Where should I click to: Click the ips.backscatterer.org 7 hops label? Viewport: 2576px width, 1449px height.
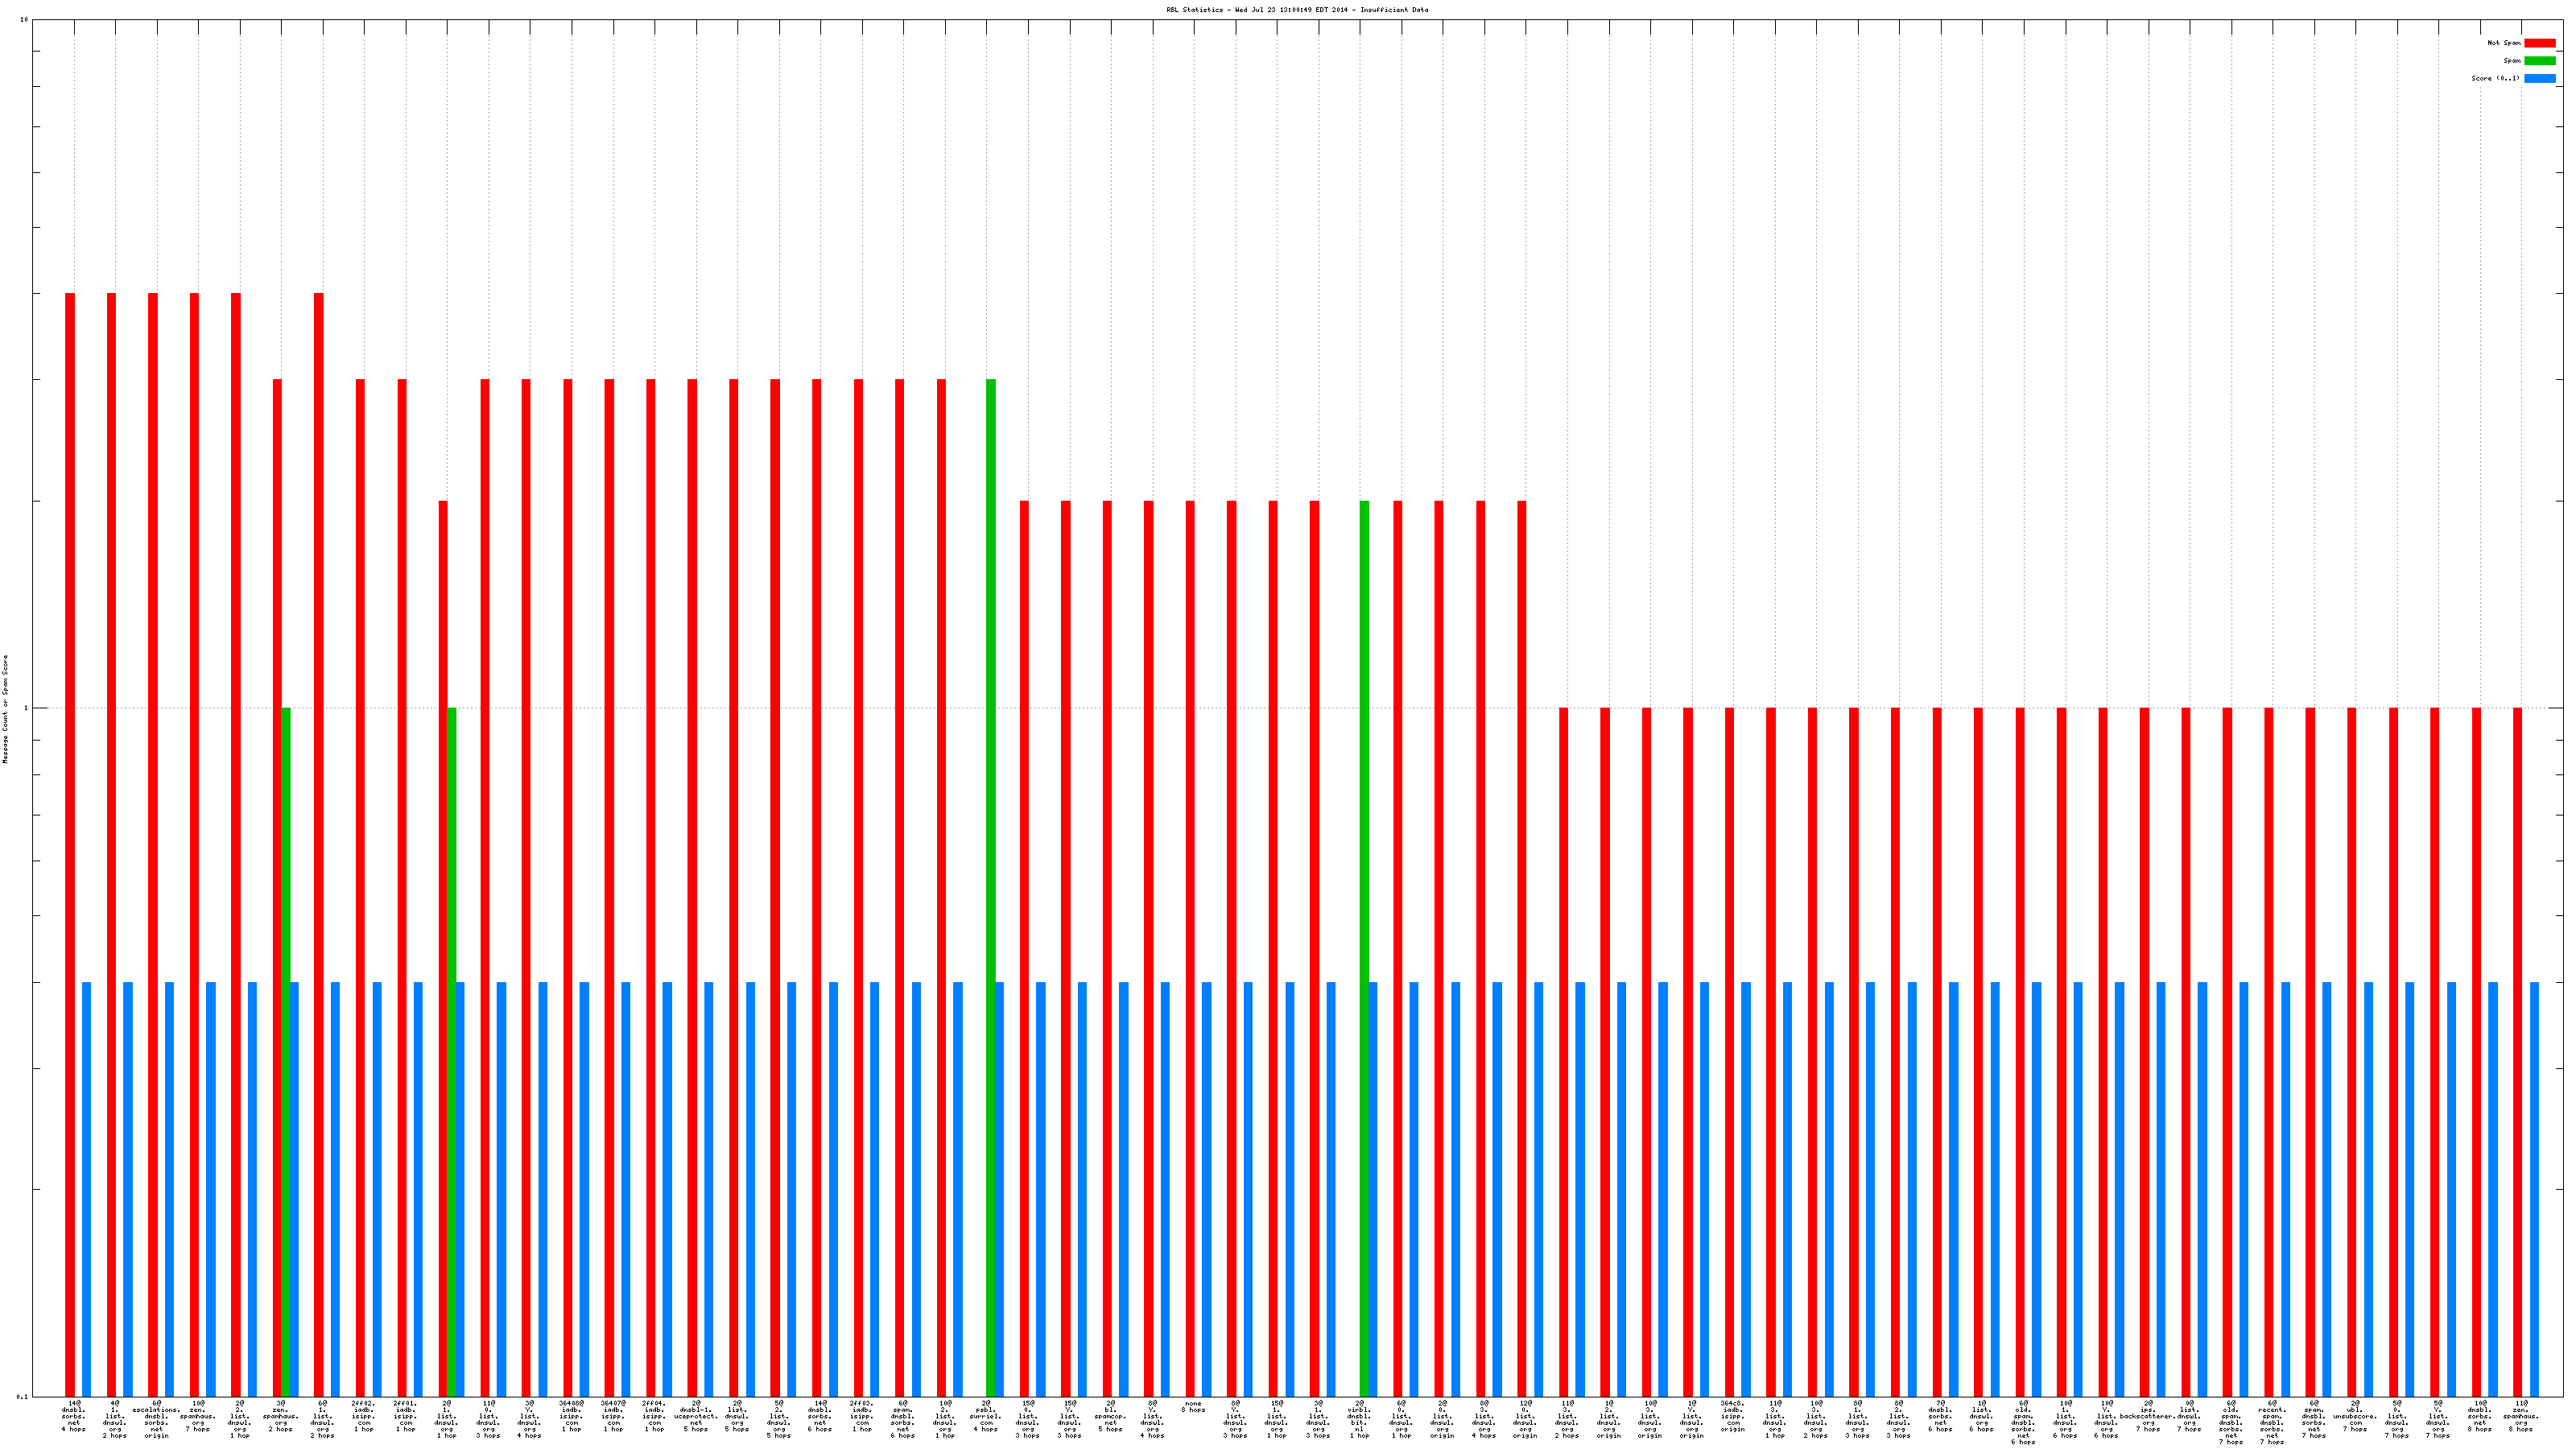[2148, 1416]
